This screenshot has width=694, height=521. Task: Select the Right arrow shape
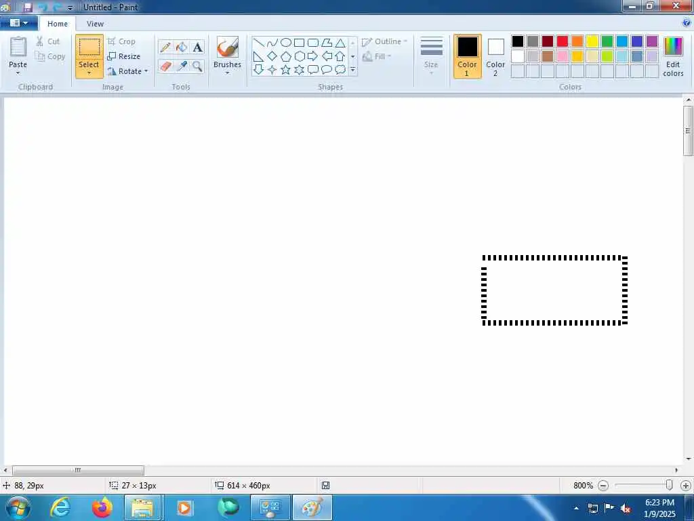pyautogui.click(x=313, y=56)
